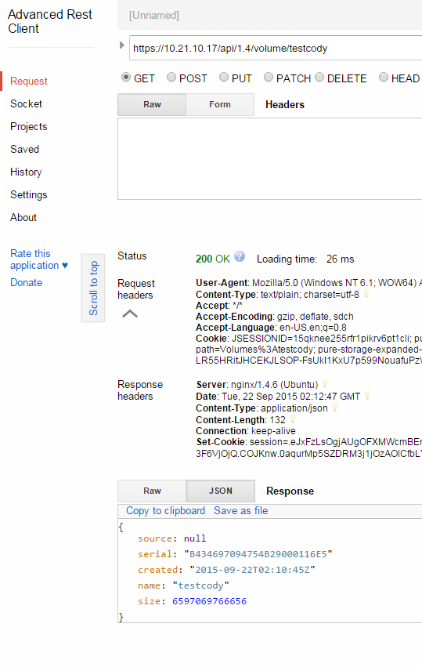
Task: Click the help icon beside 200 OK
Action: point(240,256)
